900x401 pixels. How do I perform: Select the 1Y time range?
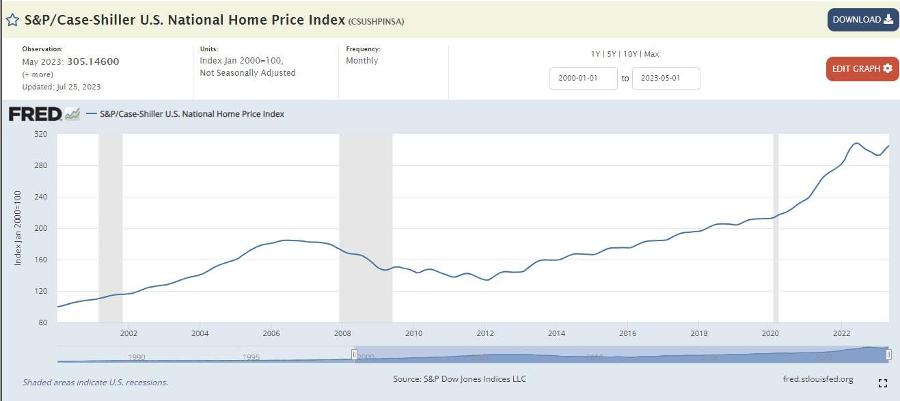(x=597, y=54)
